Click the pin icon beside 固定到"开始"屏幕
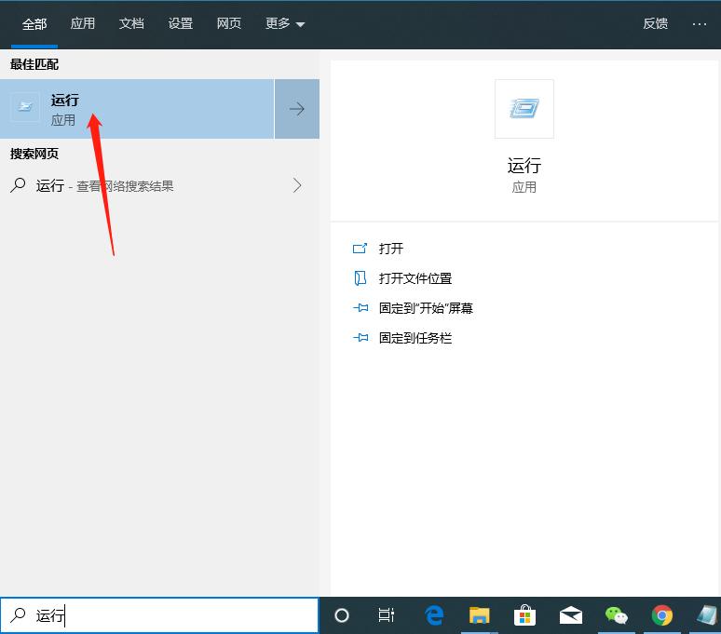 tap(360, 308)
